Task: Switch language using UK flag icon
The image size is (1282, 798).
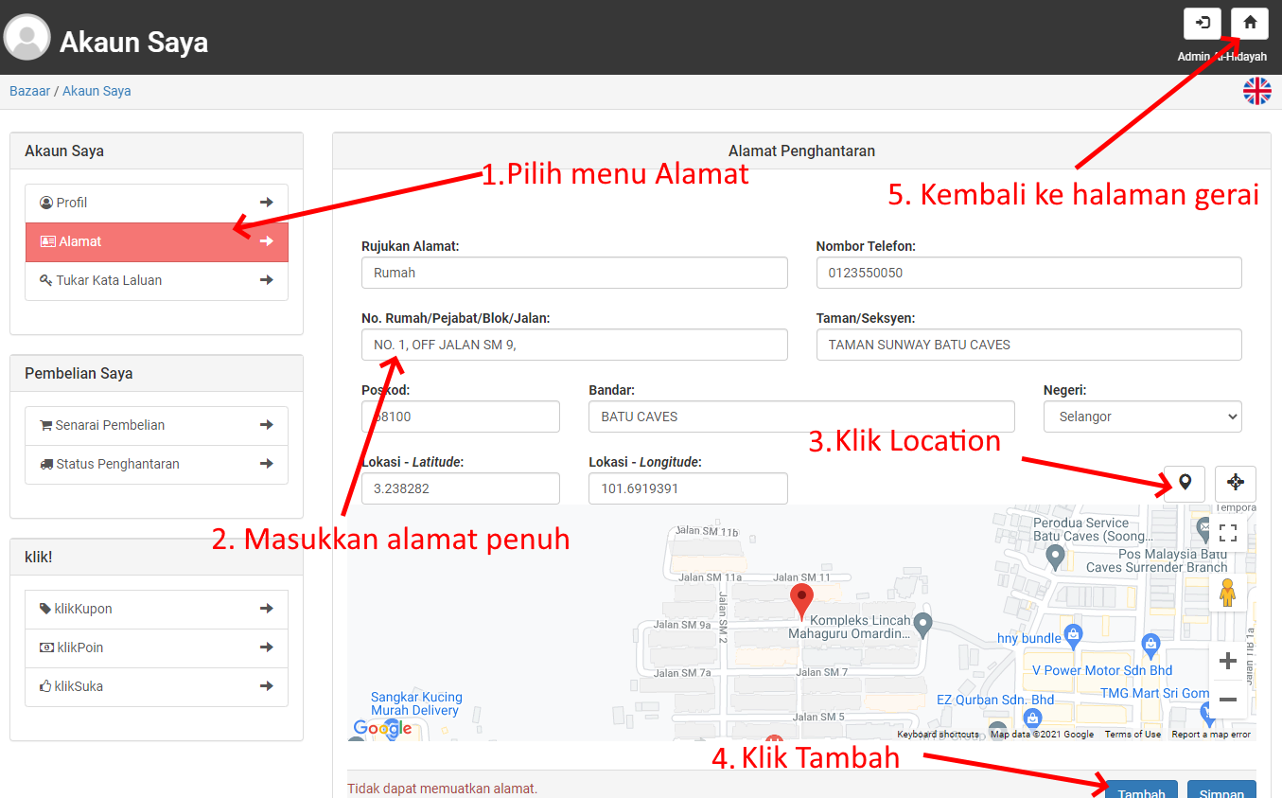Action: (x=1256, y=91)
